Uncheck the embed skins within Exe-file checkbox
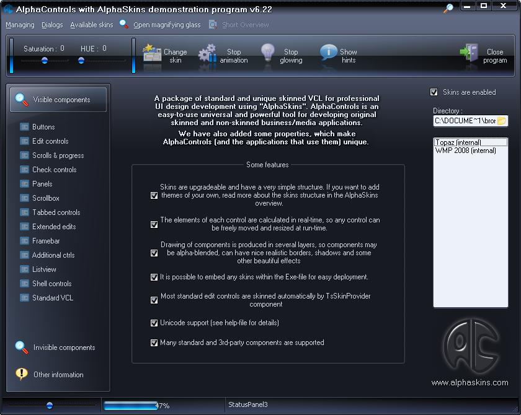The height and width of the screenshot is (415, 521). coord(154,277)
